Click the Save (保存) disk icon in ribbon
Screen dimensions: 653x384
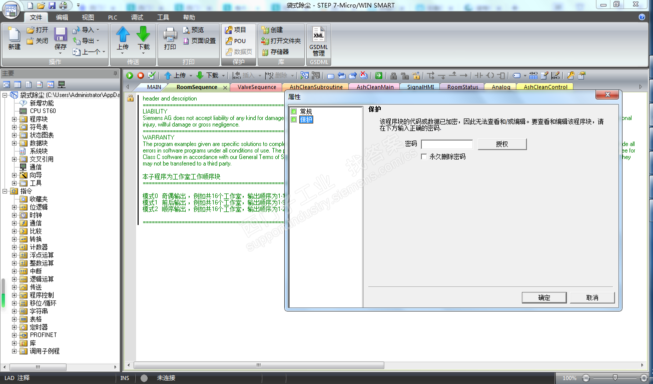pos(61,34)
